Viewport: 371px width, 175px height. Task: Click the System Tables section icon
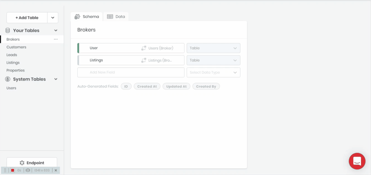point(8,79)
